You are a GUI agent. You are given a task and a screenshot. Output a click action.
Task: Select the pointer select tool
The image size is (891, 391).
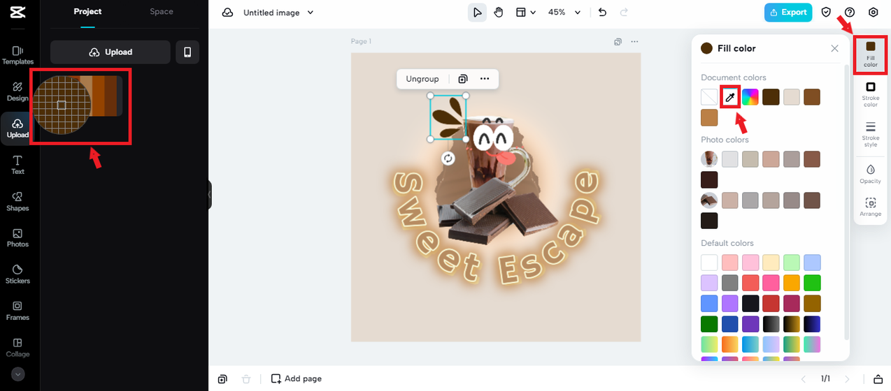[x=477, y=13]
